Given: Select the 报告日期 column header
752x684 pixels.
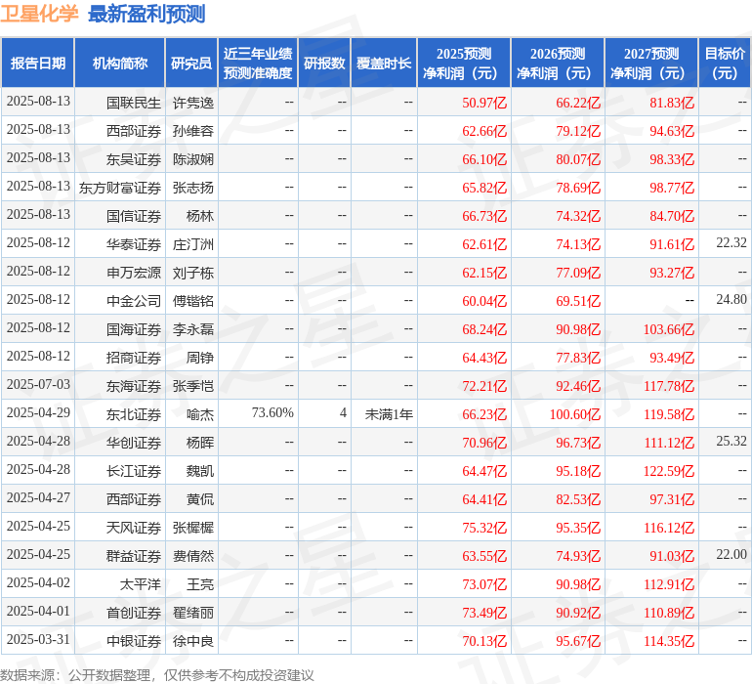Looking at the screenshot, I should [x=38, y=64].
